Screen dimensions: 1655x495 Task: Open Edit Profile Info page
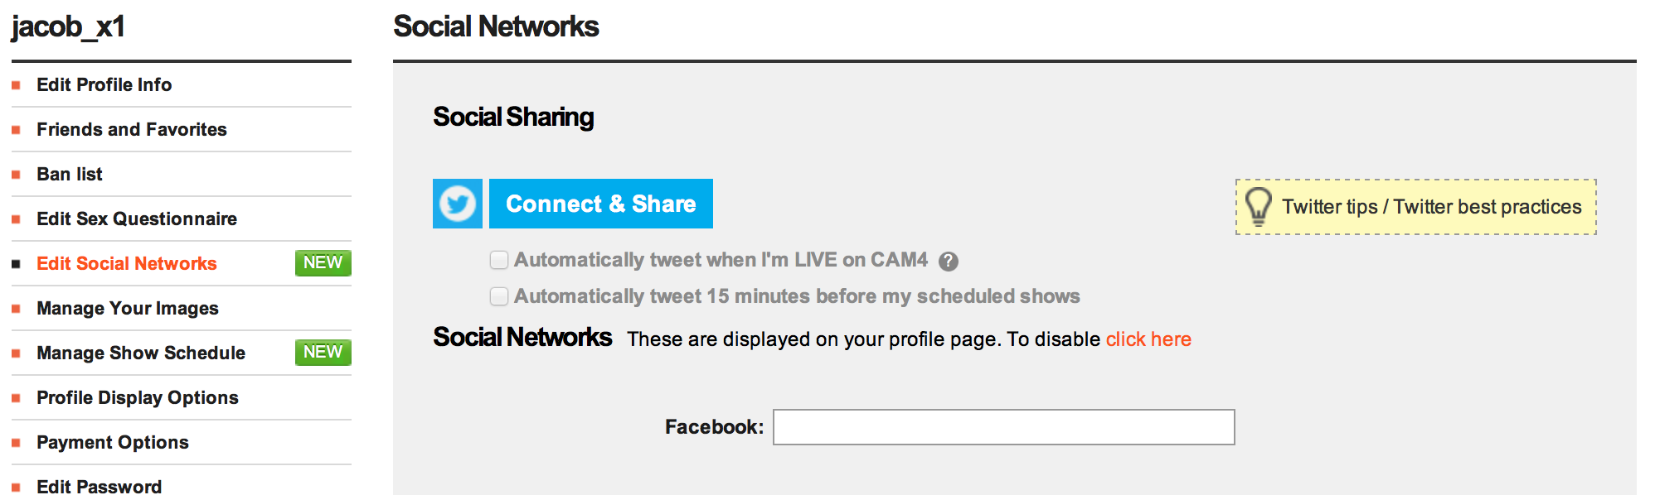[x=104, y=84]
